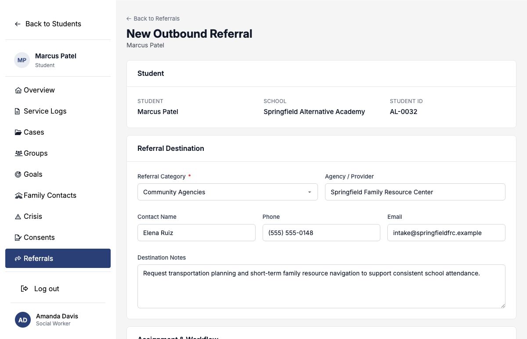Click the Consents signed-document icon
This screenshot has width=527, height=339.
(18, 238)
